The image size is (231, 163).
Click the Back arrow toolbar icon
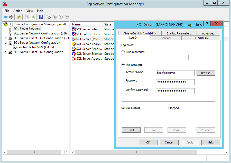[x=5, y=17]
